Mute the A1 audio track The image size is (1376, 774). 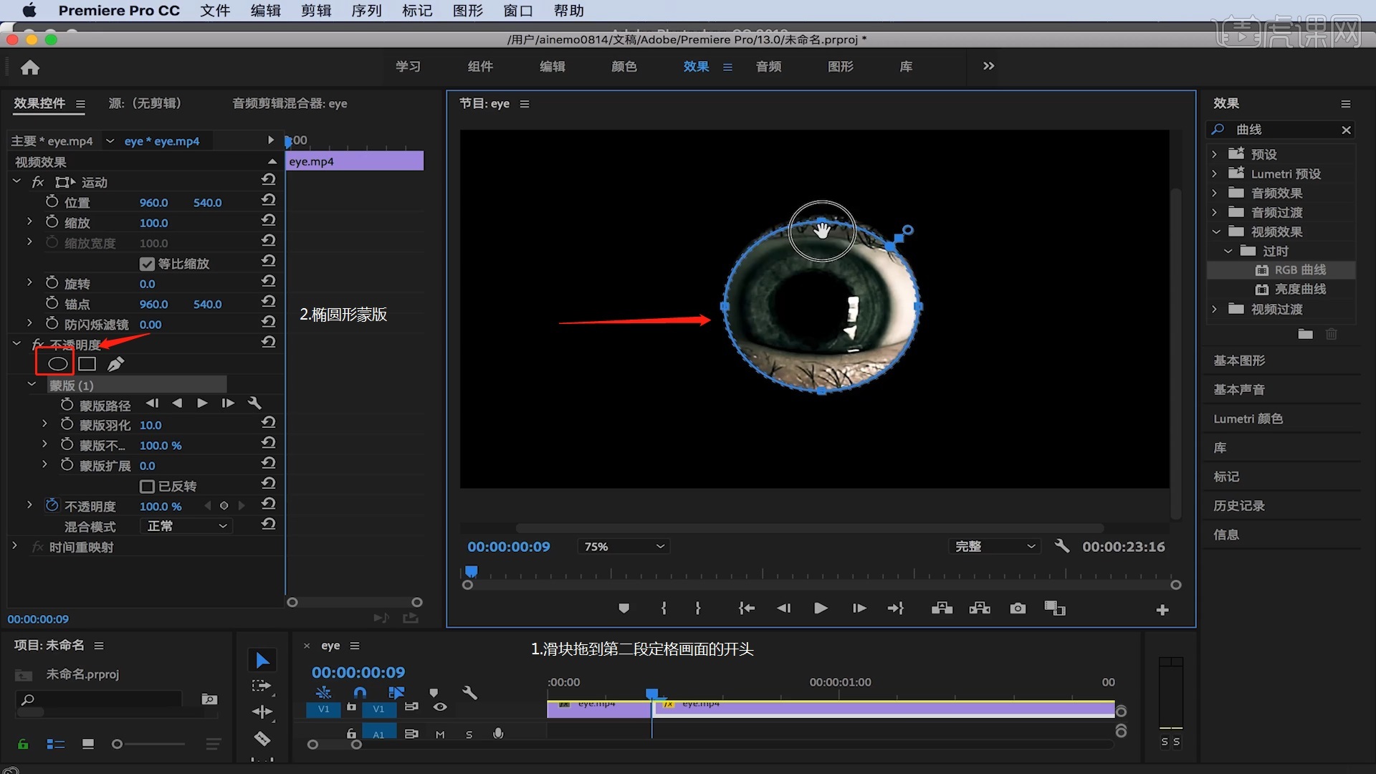click(440, 735)
